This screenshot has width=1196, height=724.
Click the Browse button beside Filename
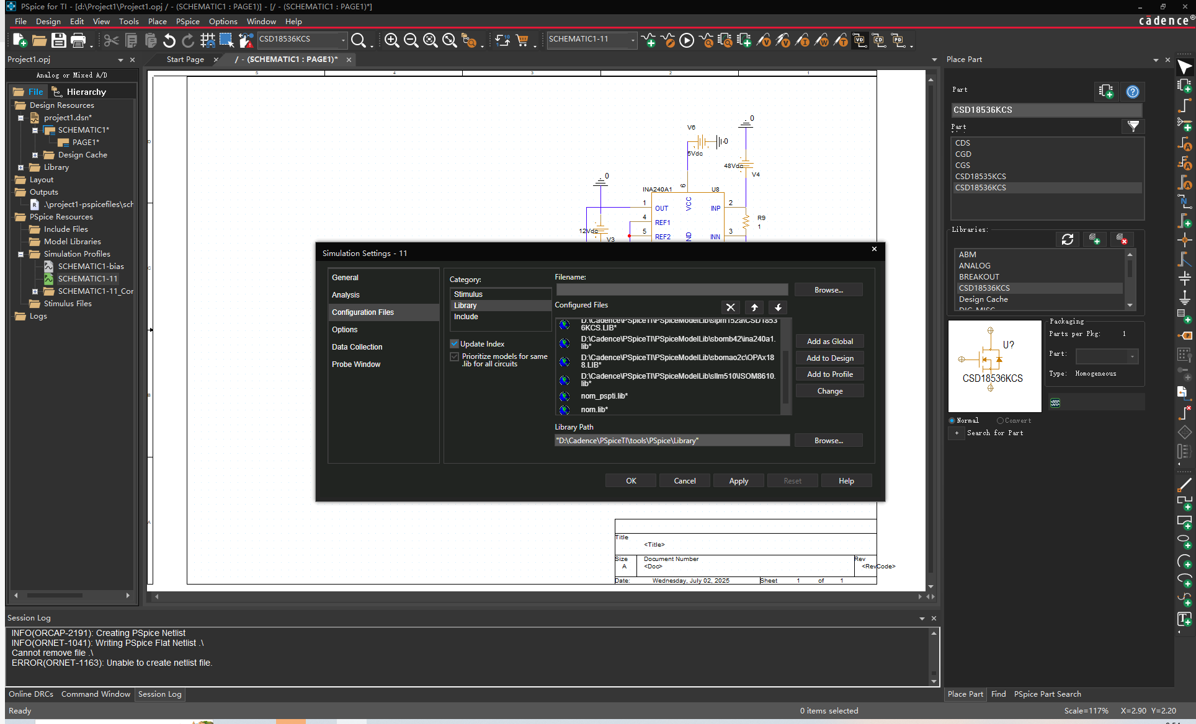pos(828,290)
